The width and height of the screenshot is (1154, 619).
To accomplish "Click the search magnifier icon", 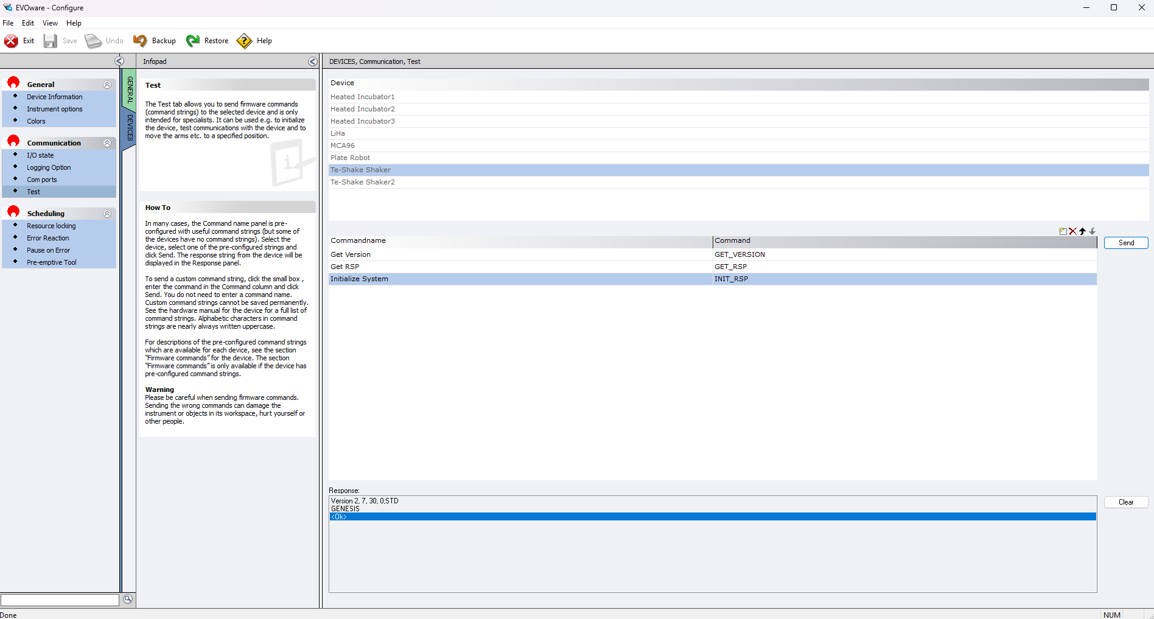I will [x=128, y=599].
